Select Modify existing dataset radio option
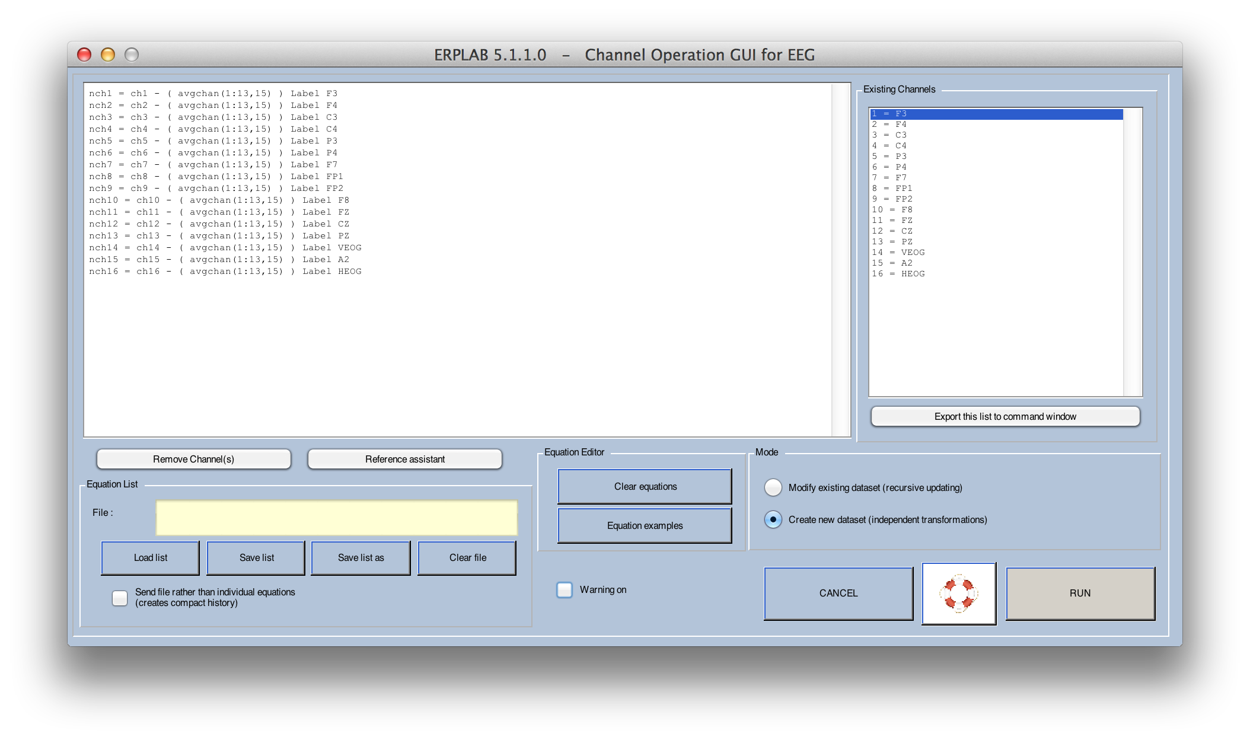 (773, 487)
